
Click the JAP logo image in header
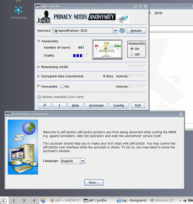tap(123, 19)
